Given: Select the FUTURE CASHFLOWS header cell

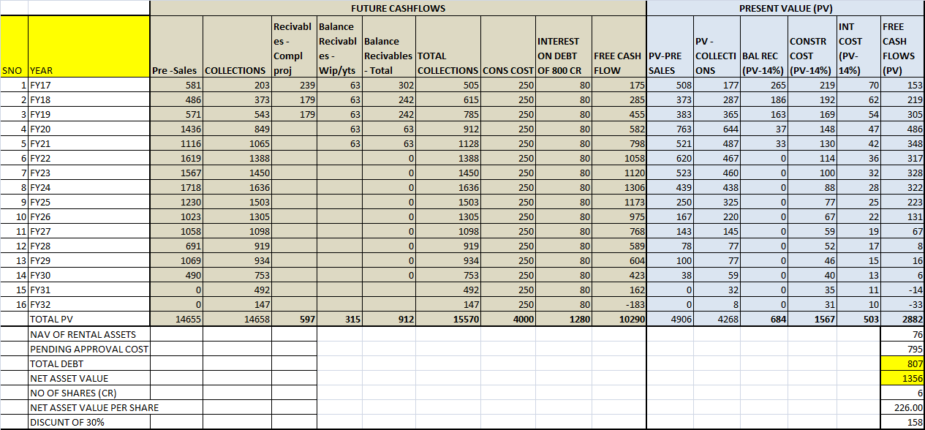Looking at the screenshot, I should coord(398,8).
